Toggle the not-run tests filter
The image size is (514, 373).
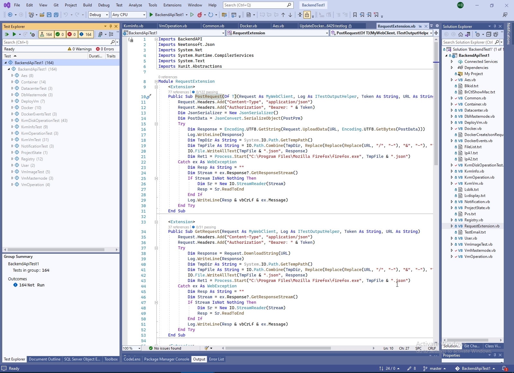(85, 34)
